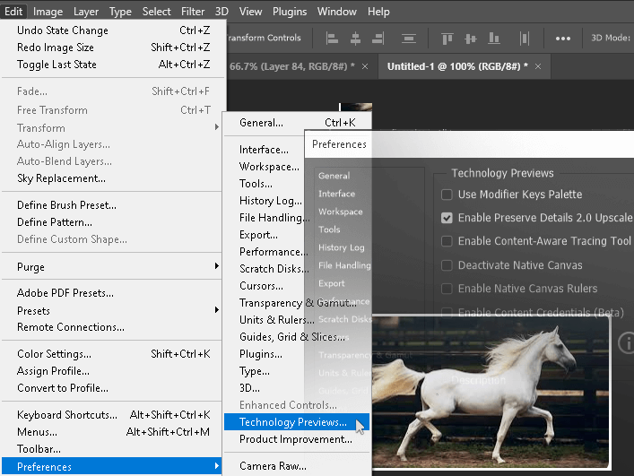Open the 3D menu
Screen dimensions: 634x476
point(221,12)
